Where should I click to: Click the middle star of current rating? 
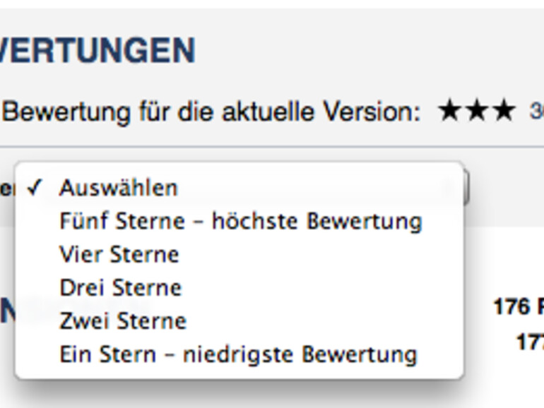click(x=477, y=112)
